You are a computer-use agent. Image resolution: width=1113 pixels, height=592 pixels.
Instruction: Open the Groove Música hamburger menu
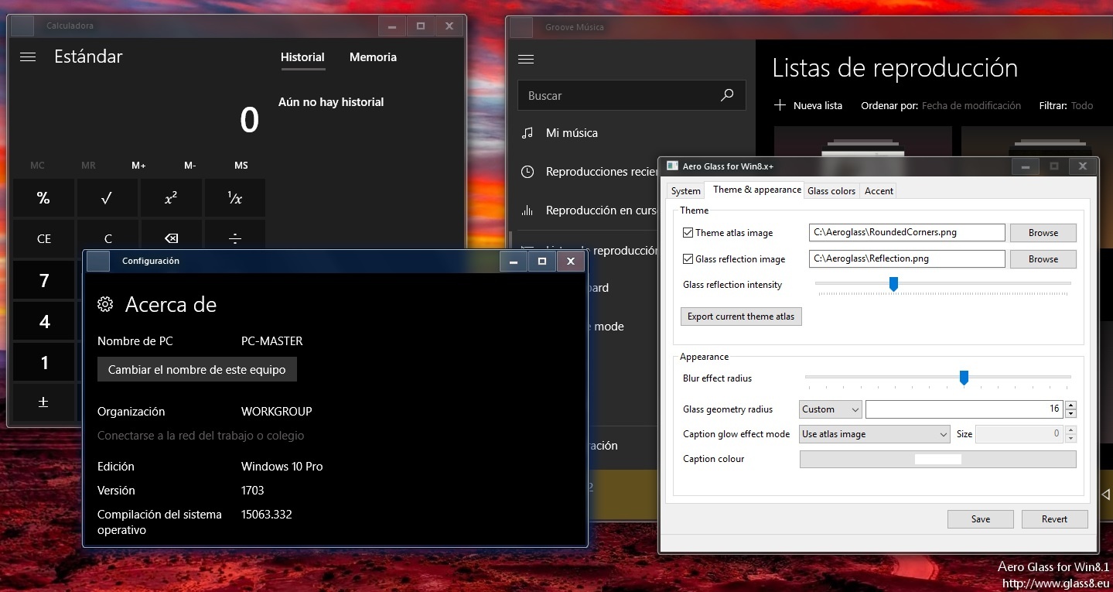[x=526, y=60]
